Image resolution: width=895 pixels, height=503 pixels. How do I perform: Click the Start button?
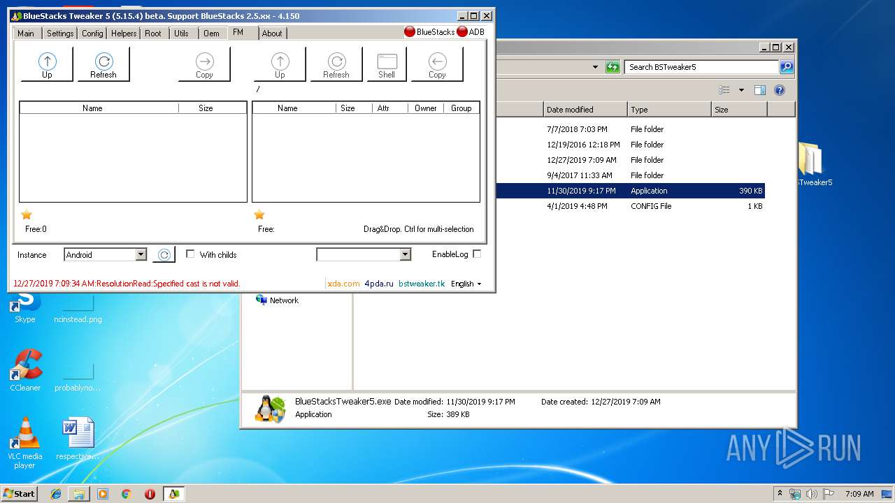pyautogui.click(x=20, y=494)
